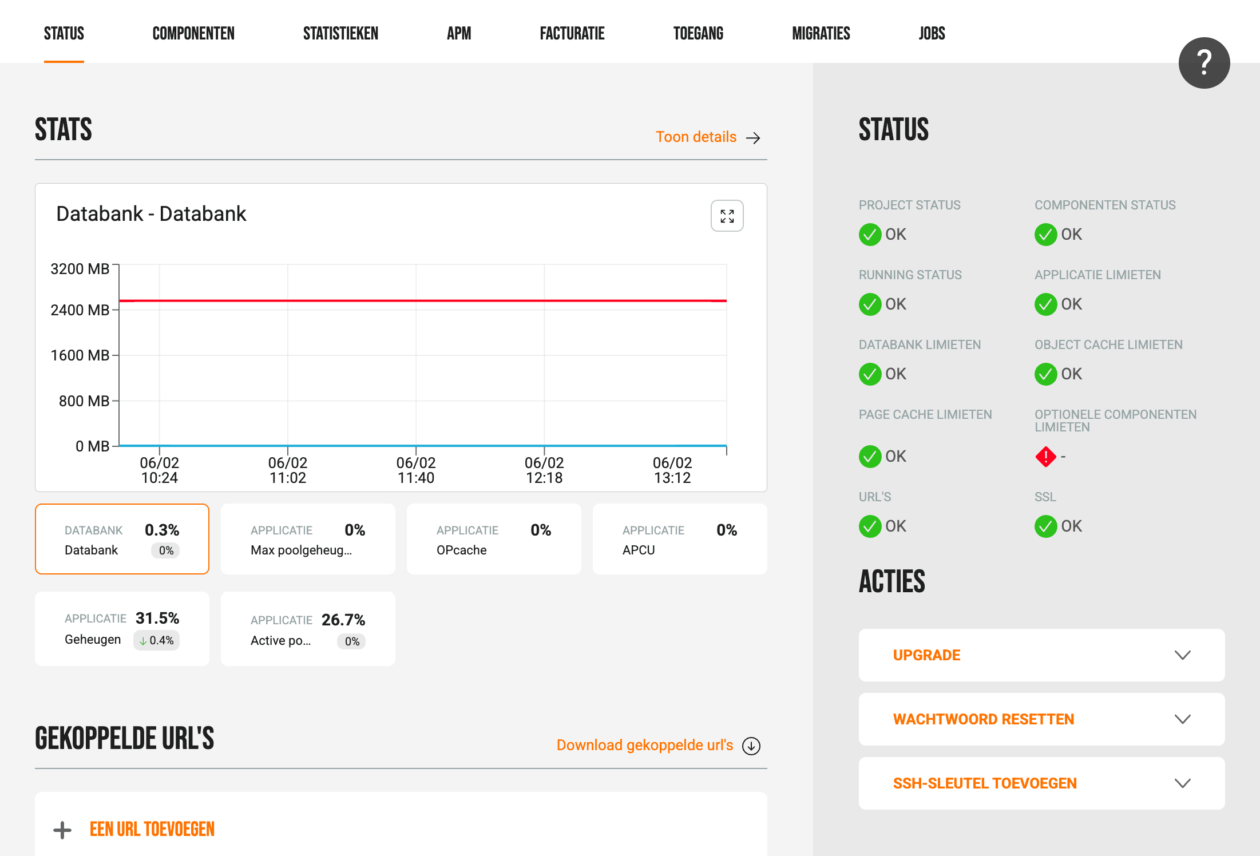Select the Max poolgeheugen stat card
This screenshot has height=856, width=1260.
(x=308, y=539)
